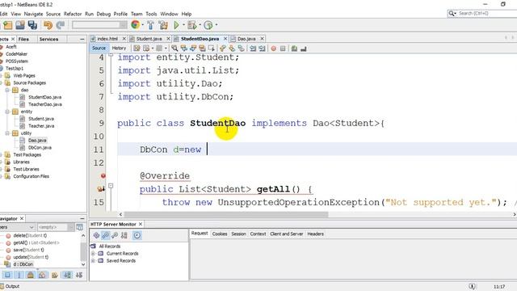Image resolution: width=517 pixels, height=291 pixels.
Task: Click the Clean and Build icon
Action: [x=163, y=25]
